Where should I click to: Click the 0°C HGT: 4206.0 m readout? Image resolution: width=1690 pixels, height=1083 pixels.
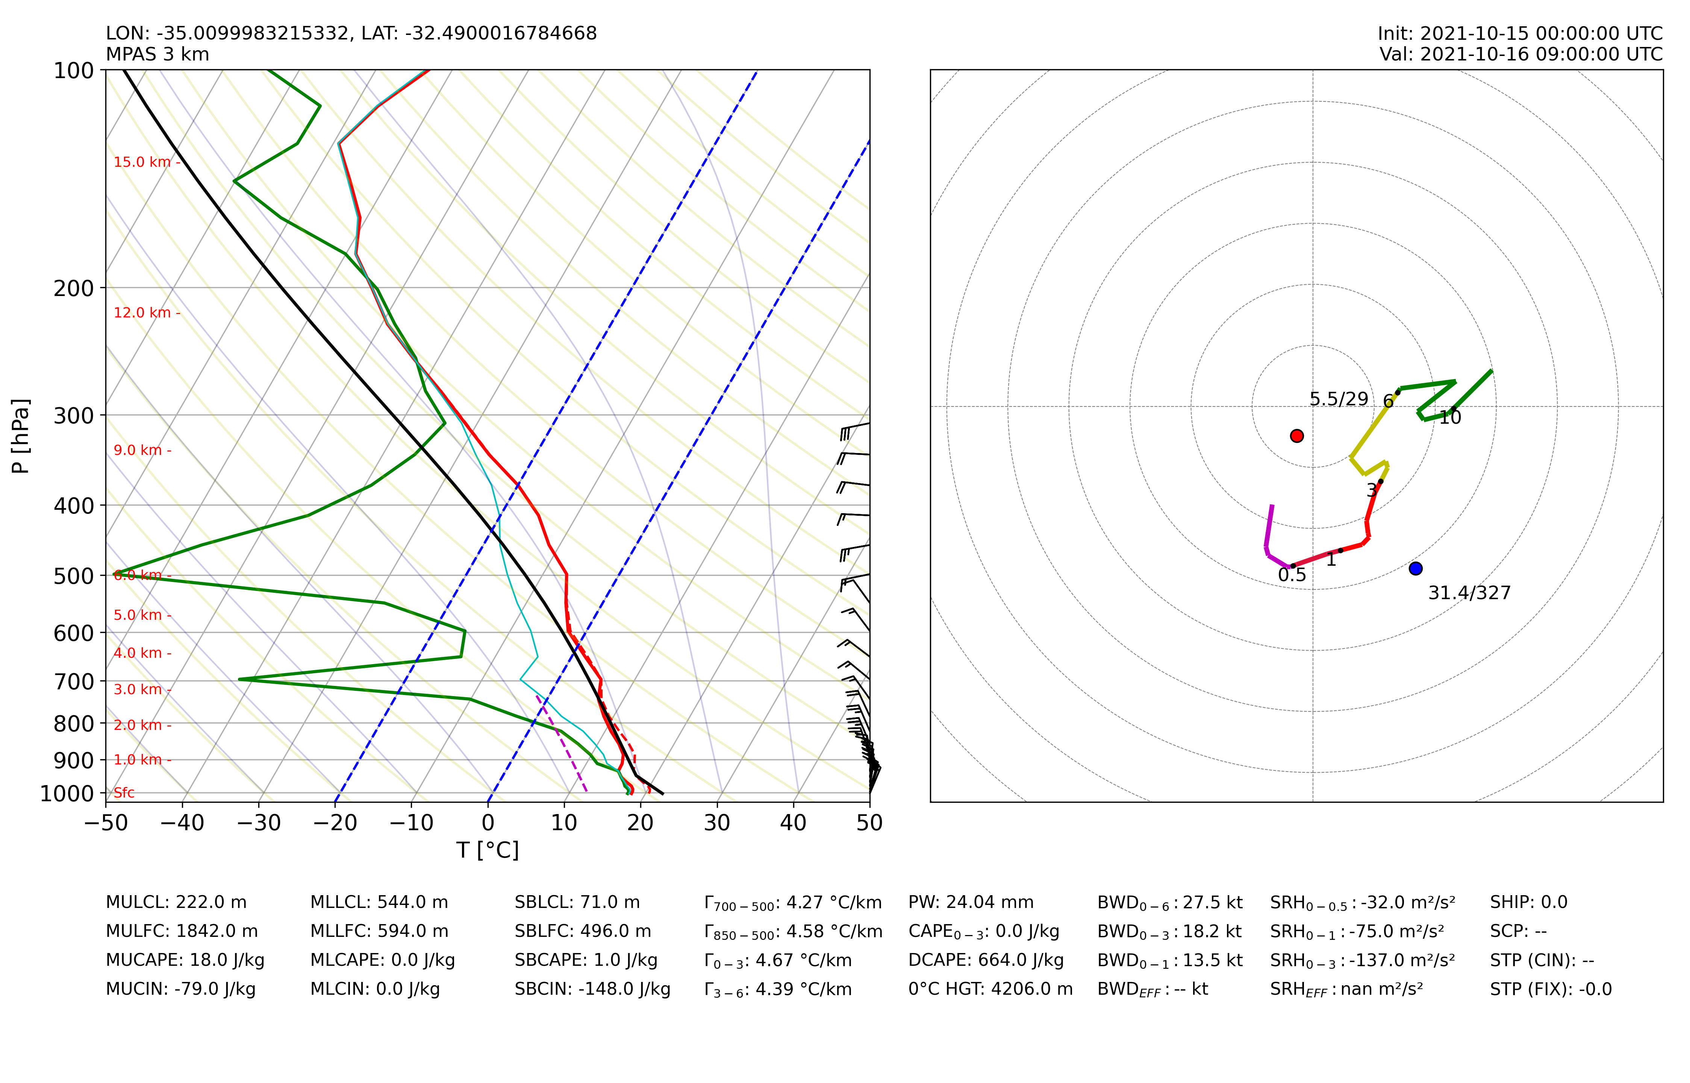coord(990,989)
